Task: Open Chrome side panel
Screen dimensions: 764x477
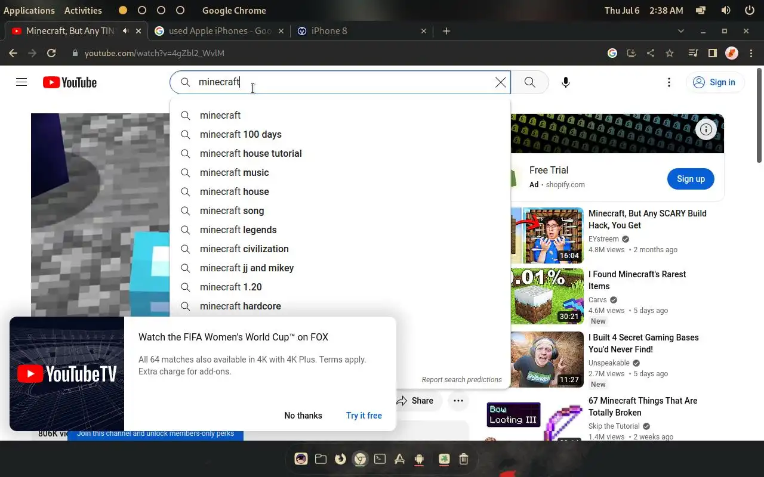Action: pyautogui.click(x=712, y=53)
